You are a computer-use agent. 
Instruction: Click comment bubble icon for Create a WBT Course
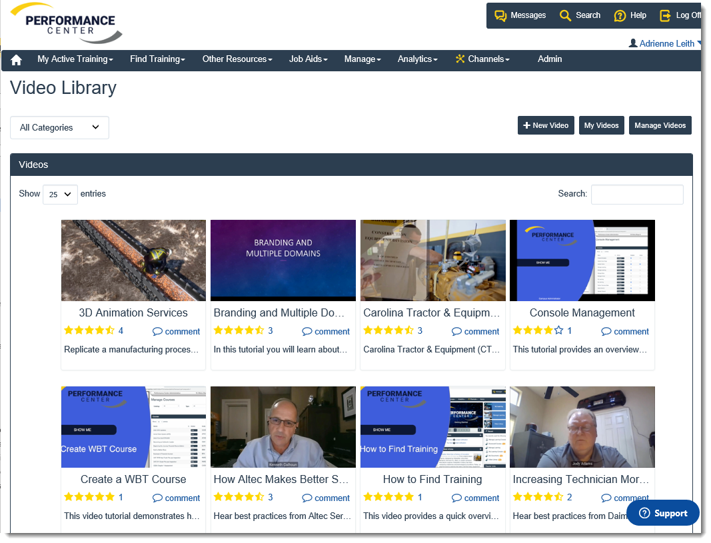(x=157, y=498)
